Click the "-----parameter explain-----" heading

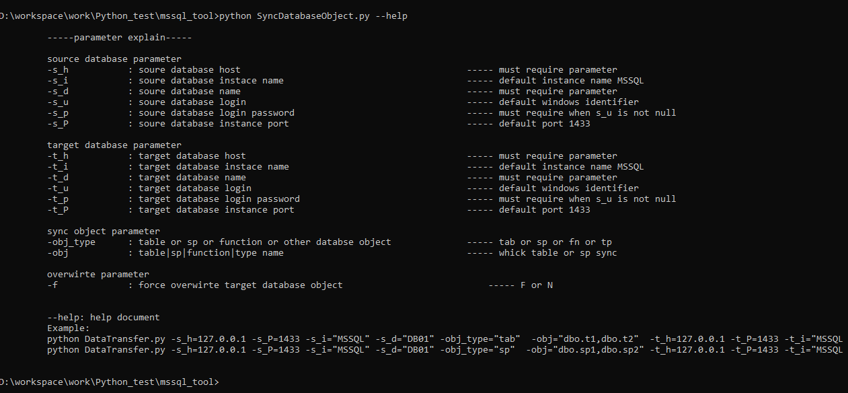120,38
